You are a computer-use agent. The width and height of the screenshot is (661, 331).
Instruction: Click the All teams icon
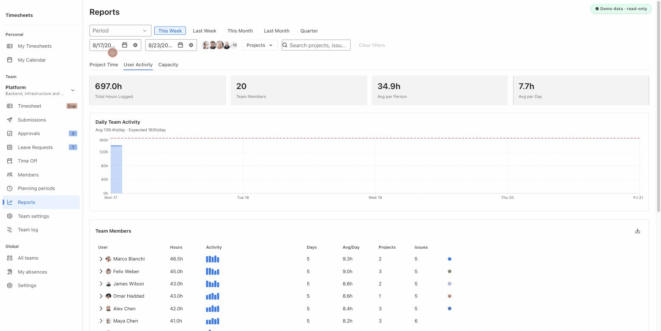click(x=10, y=258)
